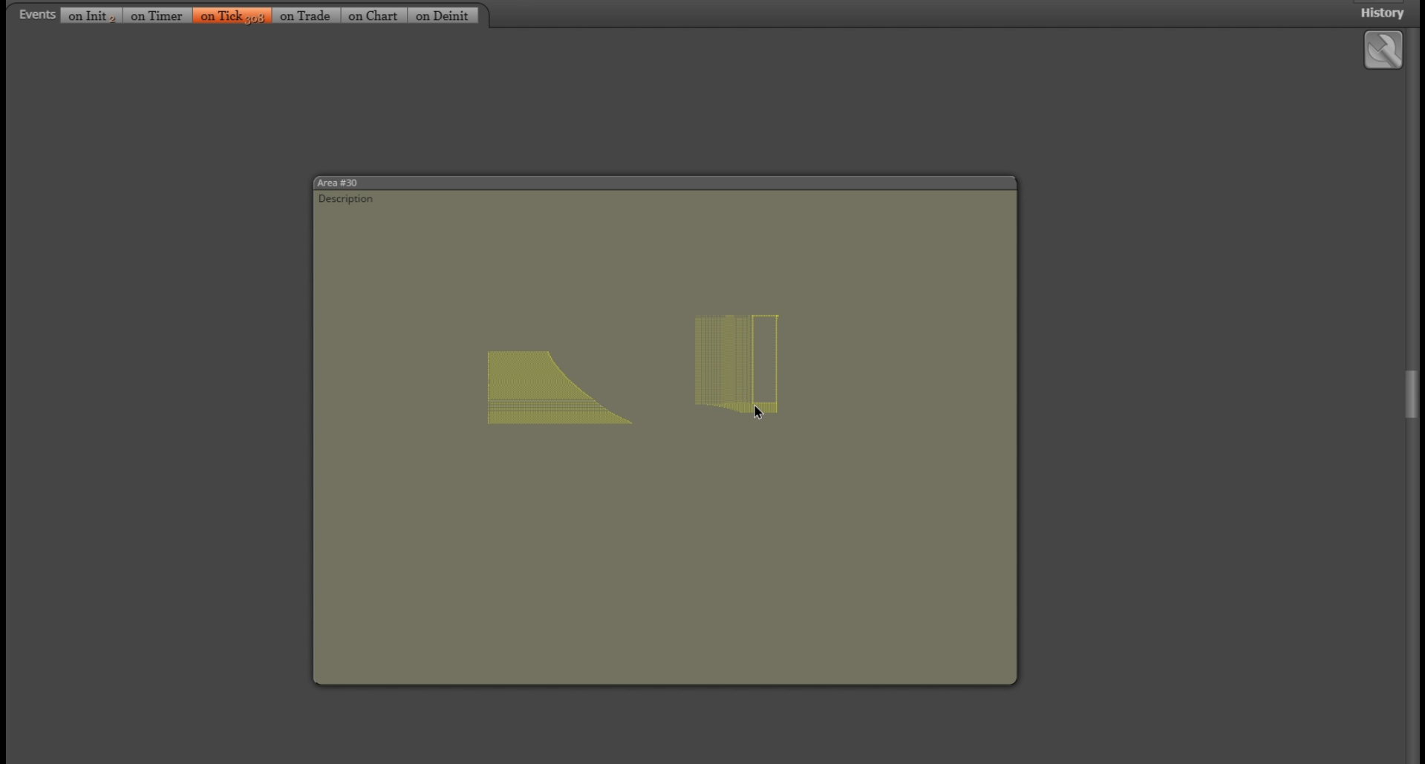Grab the vertical scrollbar thumb
The image size is (1425, 764).
pos(1411,394)
